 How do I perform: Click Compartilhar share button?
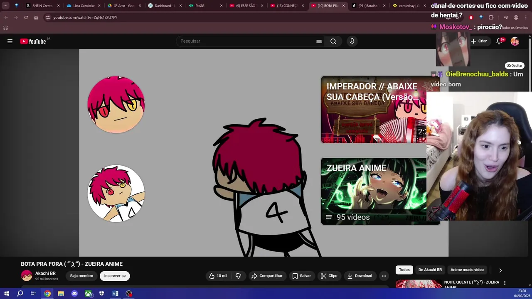click(x=267, y=276)
